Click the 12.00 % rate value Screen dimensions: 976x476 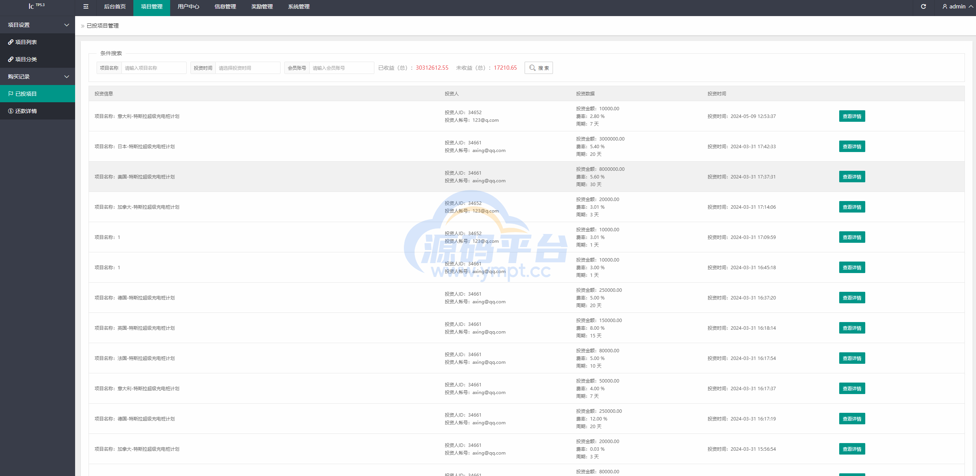[599, 419]
